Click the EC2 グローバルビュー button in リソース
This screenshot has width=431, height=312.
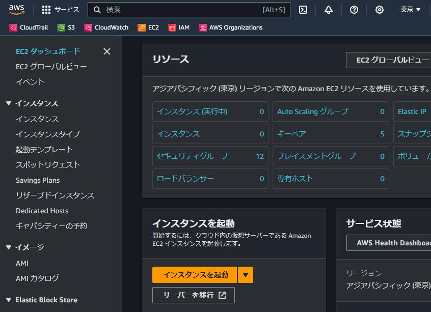click(388, 60)
